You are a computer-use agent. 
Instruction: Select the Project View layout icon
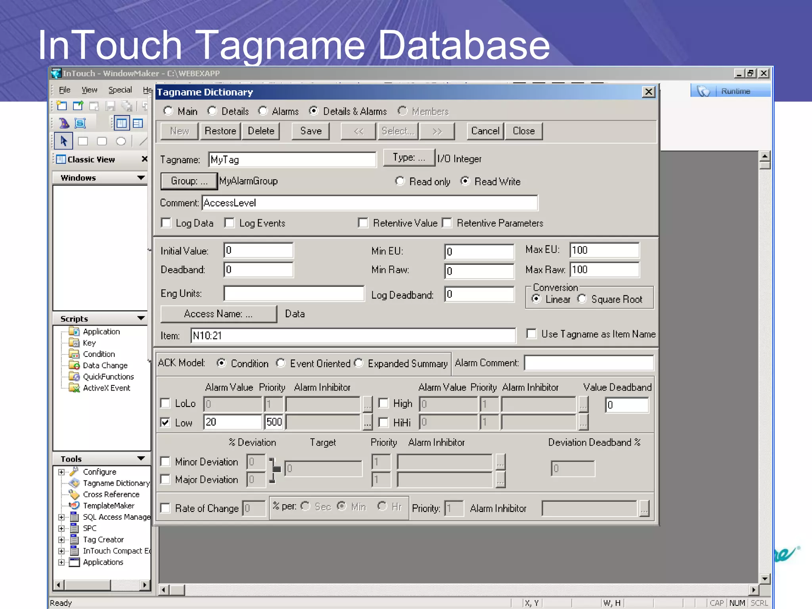pyautogui.click(x=138, y=123)
